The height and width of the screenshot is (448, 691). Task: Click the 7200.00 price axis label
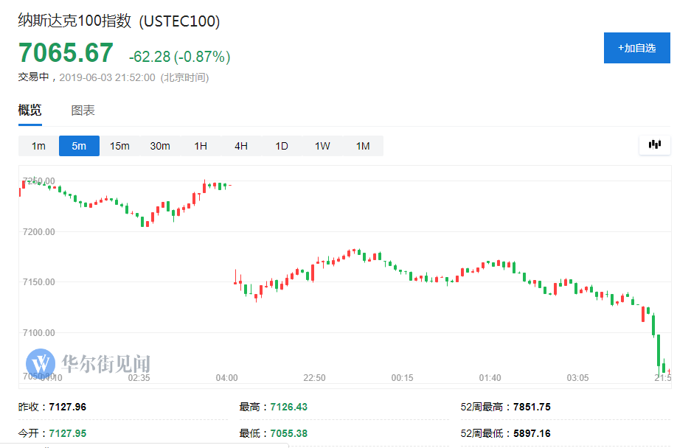coord(39,231)
